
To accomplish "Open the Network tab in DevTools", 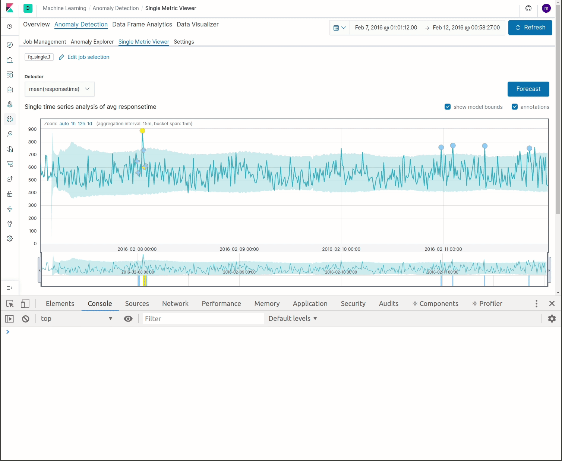I will (x=175, y=303).
